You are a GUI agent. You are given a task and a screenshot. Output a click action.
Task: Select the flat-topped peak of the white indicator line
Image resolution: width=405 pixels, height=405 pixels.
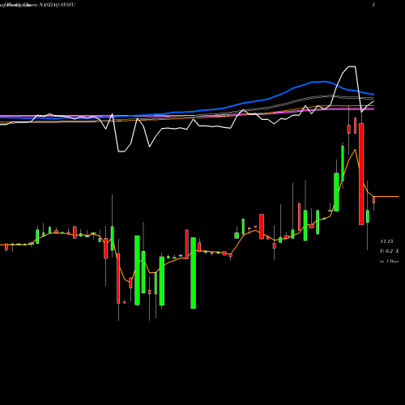click(352, 66)
